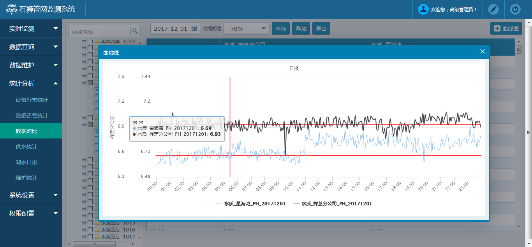Expand the 实时监测 sidebar section
The height and width of the screenshot is (247, 532).
coord(31,28)
